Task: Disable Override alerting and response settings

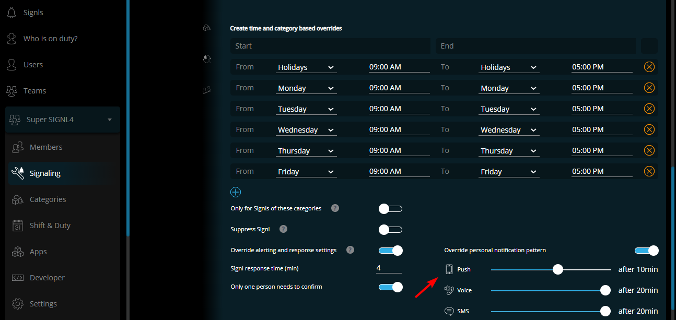Action: [x=391, y=251]
